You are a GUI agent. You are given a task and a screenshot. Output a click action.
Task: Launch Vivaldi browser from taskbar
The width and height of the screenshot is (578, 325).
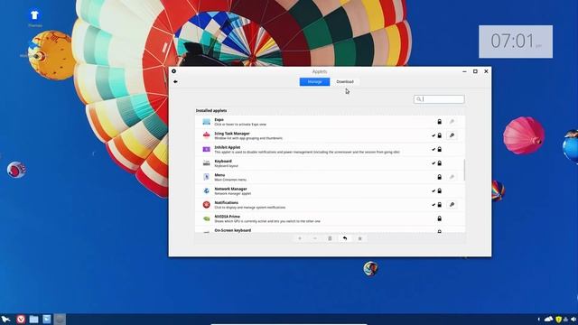coord(21,319)
